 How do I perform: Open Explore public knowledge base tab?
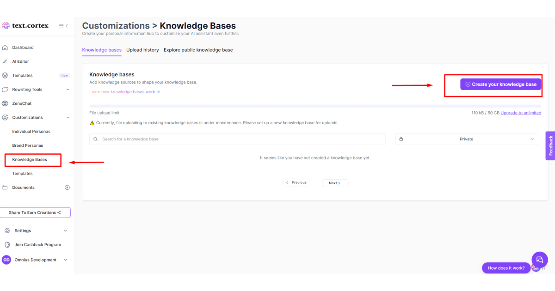click(198, 50)
